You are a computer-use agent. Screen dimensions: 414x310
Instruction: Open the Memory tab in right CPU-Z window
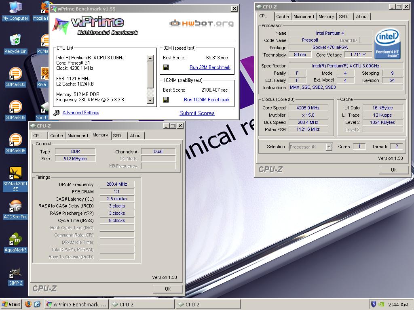pos(326,17)
